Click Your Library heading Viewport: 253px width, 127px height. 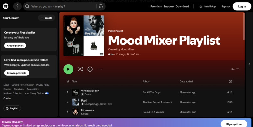pos(11,18)
